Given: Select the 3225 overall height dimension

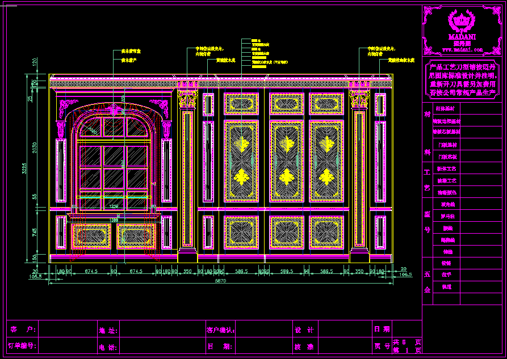Looking at the screenshot, I should pos(24,168).
